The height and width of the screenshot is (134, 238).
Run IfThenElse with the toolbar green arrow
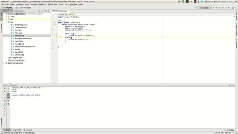coord(213,7)
